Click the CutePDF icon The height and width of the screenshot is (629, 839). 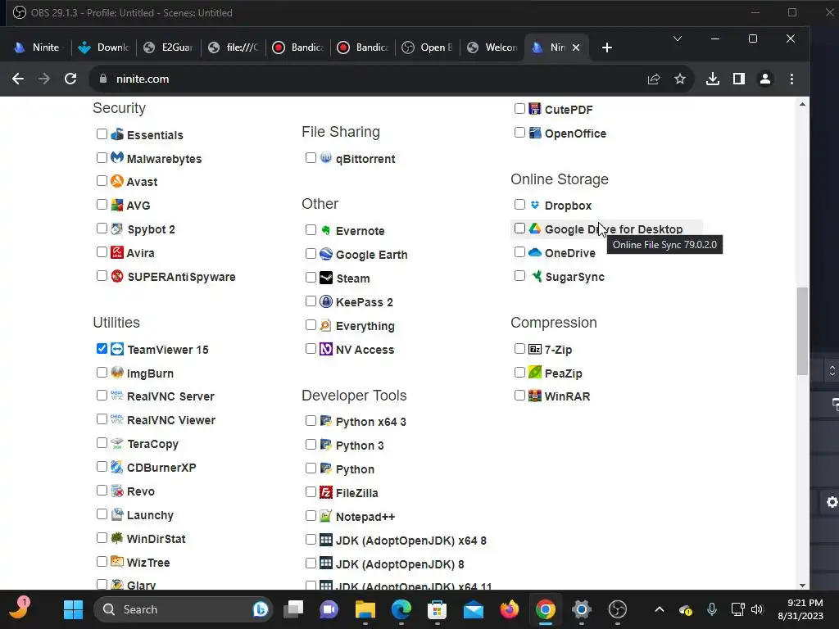coord(535,109)
